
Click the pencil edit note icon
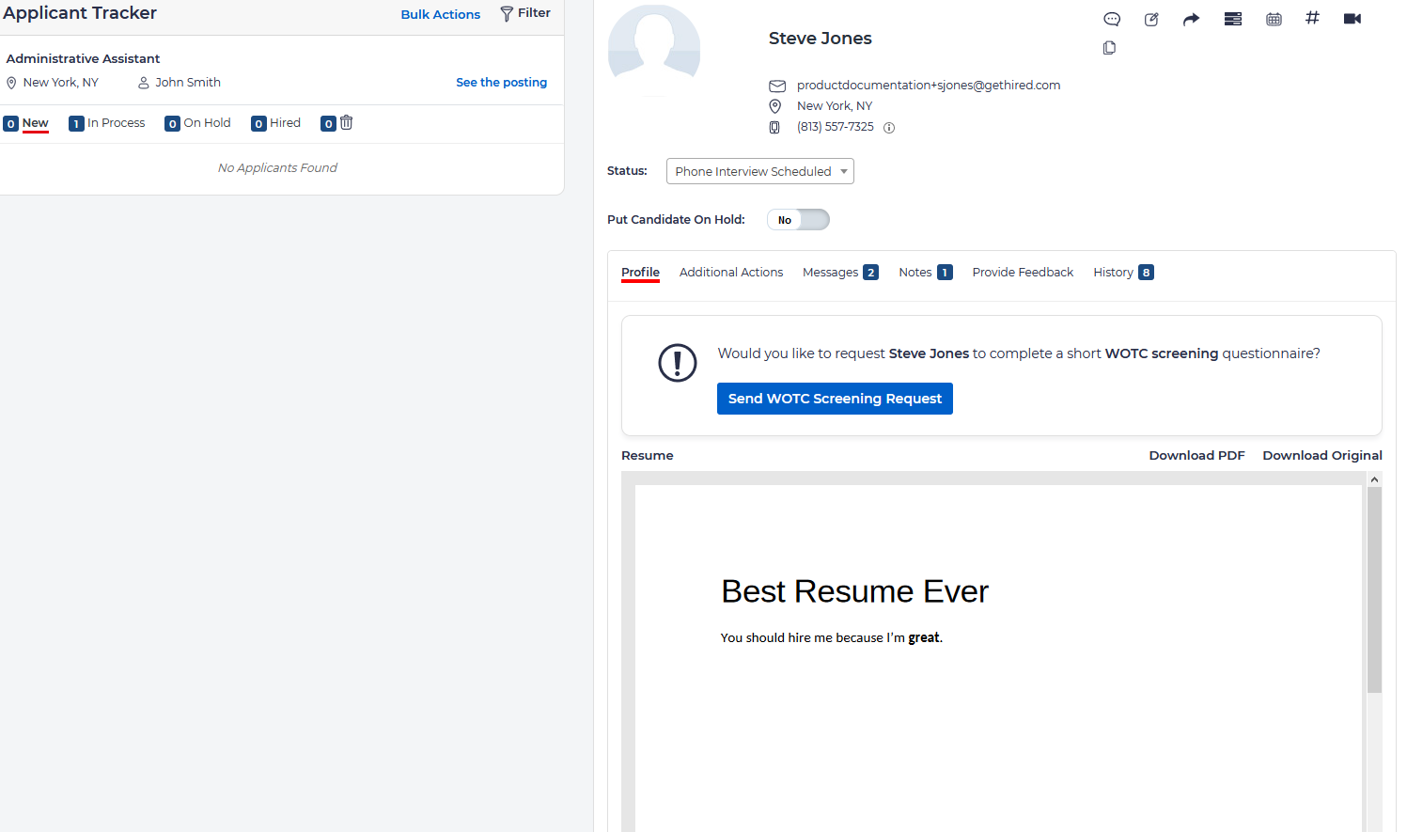pyautogui.click(x=1151, y=19)
